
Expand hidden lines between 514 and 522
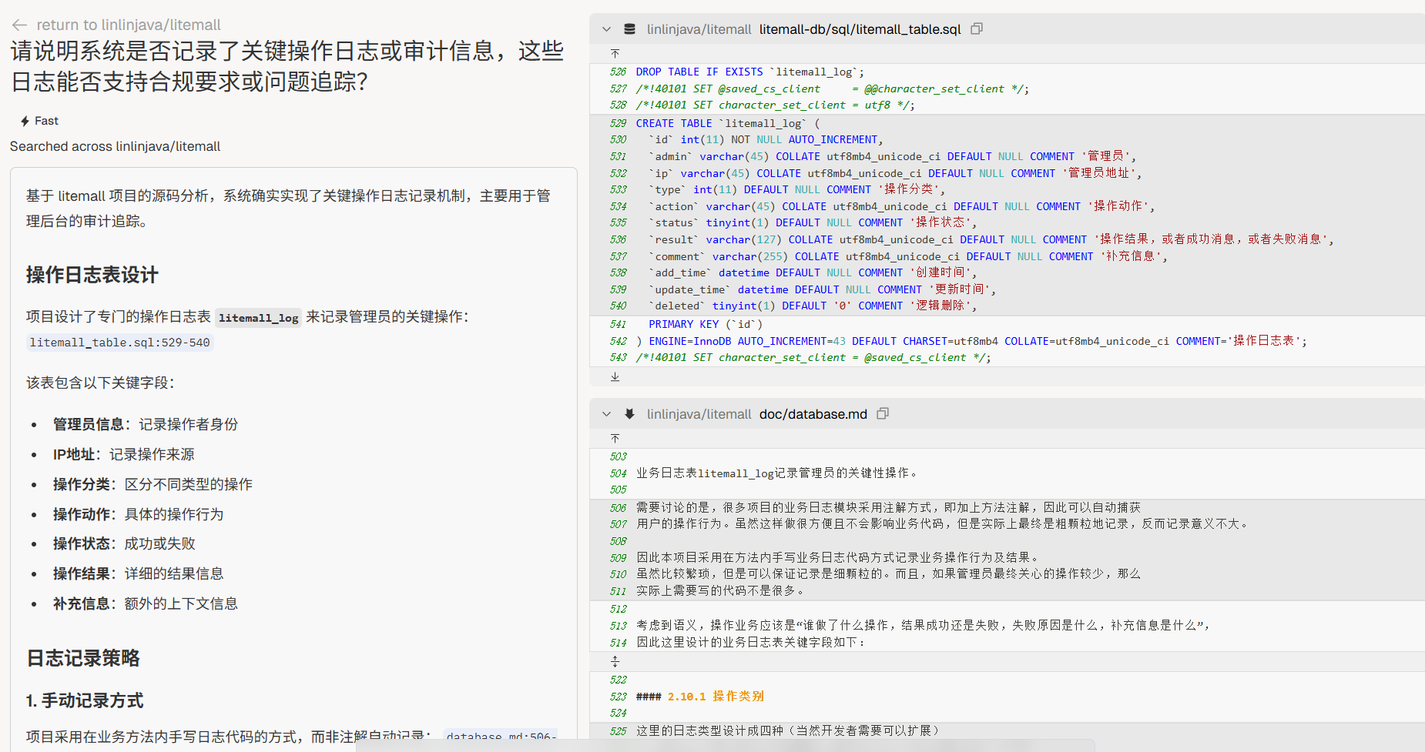615,661
